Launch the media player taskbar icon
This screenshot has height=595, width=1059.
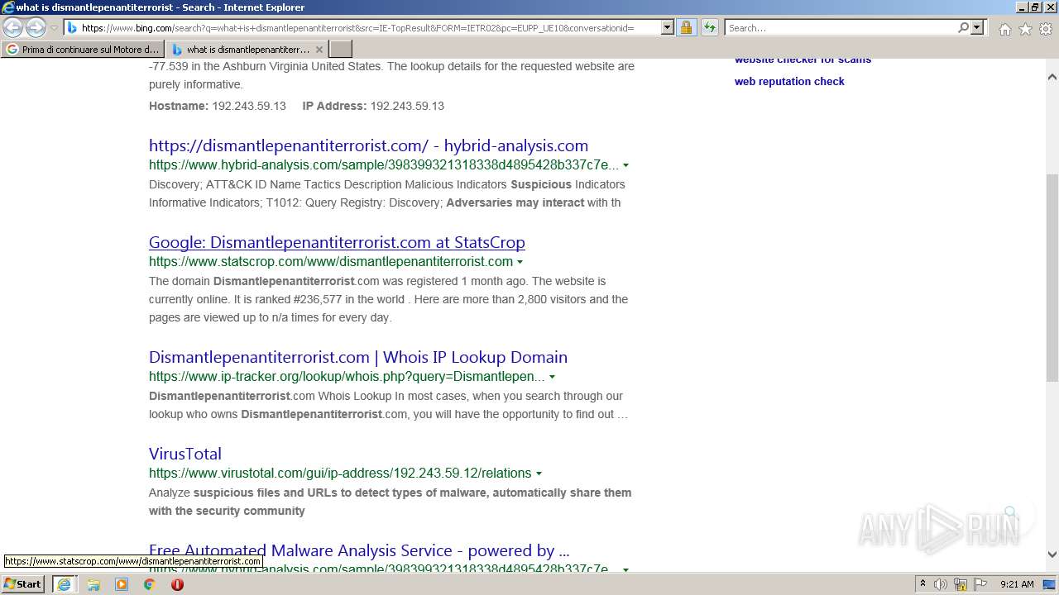click(122, 584)
